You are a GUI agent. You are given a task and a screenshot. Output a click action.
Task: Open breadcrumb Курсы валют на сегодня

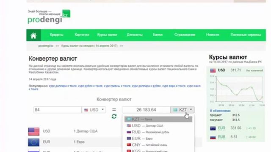click(x=89, y=46)
